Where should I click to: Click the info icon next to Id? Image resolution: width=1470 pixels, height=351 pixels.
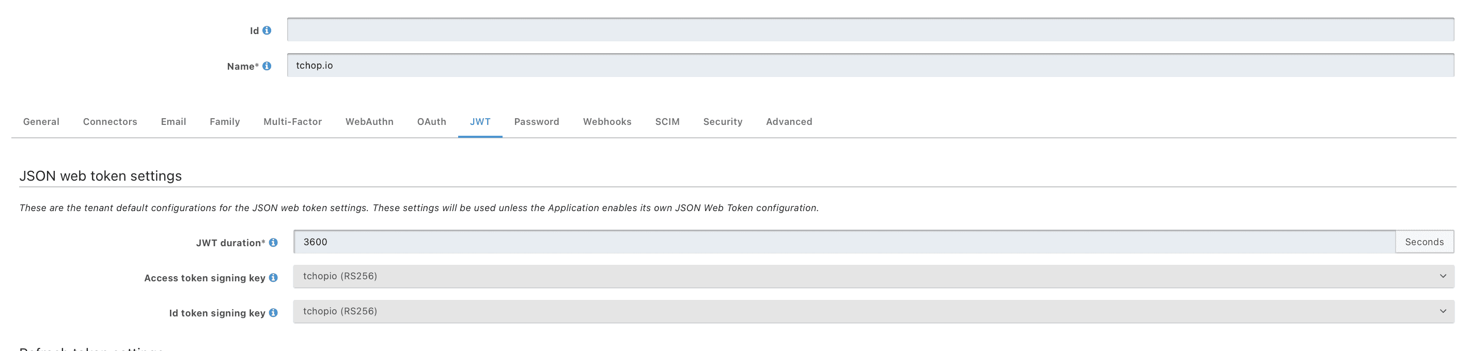[x=267, y=30]
